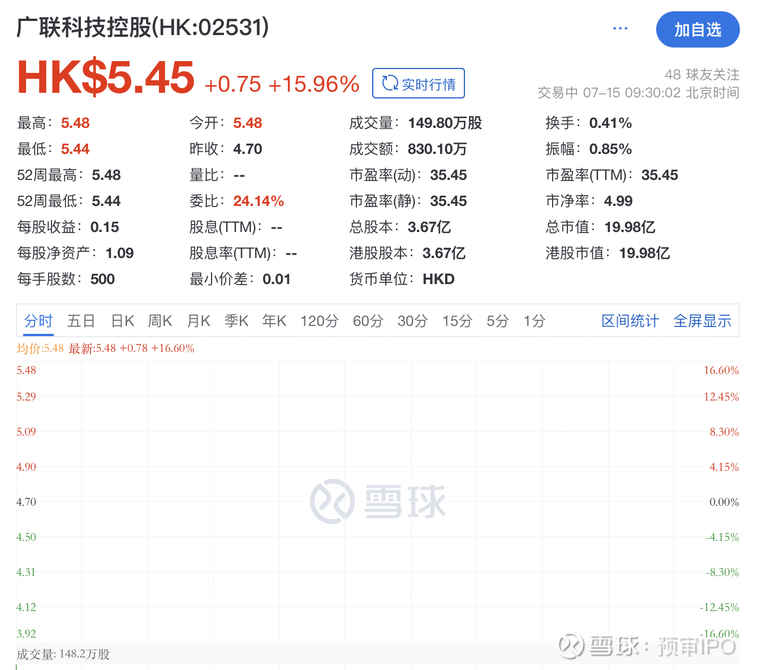
Task: Click the chart volume label 成交量: 148.2万股
Action: (63, 654)
